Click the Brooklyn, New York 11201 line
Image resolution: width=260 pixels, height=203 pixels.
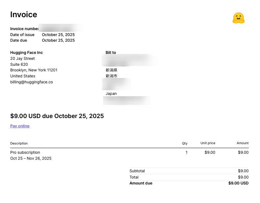[x=34, y=70]
